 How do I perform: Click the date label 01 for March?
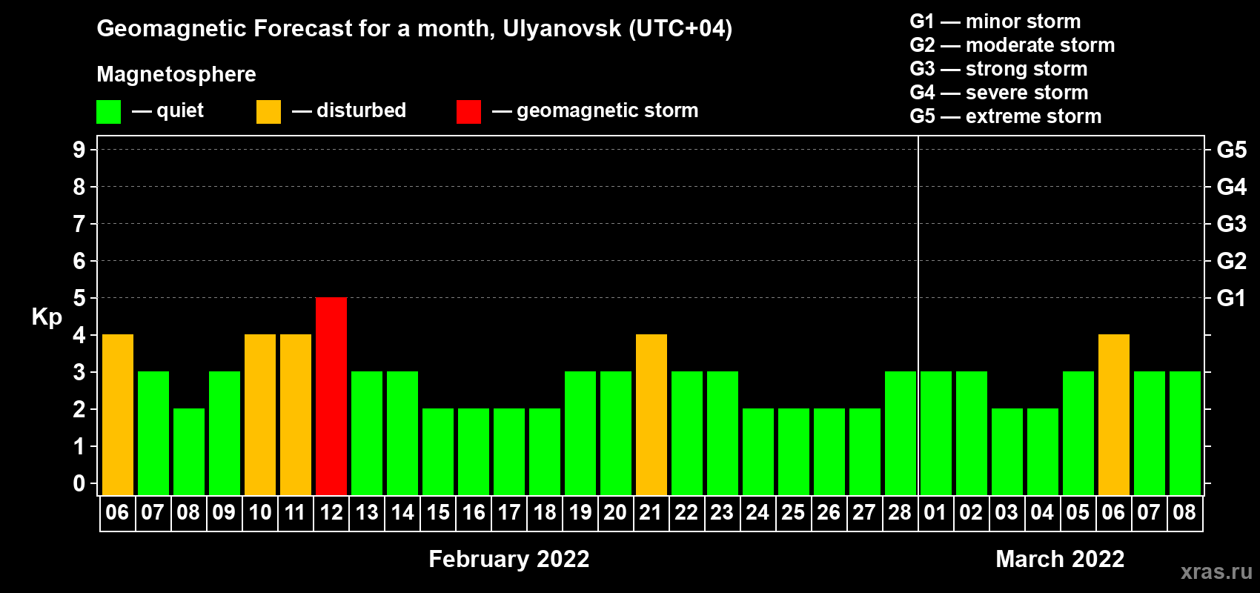(935, 512)
